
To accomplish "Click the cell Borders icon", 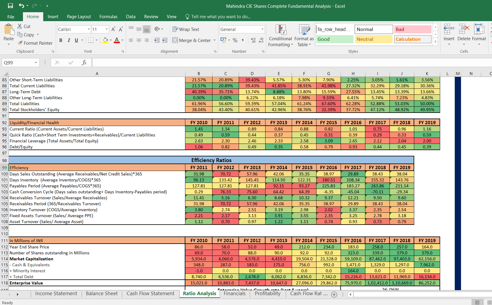I will (91, 40).
